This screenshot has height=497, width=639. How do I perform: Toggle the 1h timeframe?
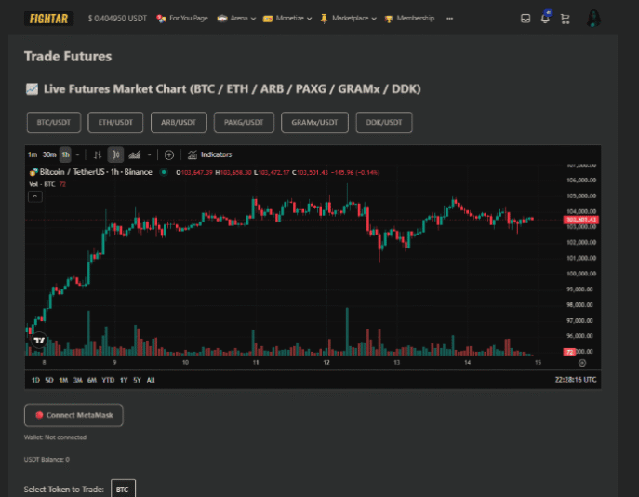65,154
